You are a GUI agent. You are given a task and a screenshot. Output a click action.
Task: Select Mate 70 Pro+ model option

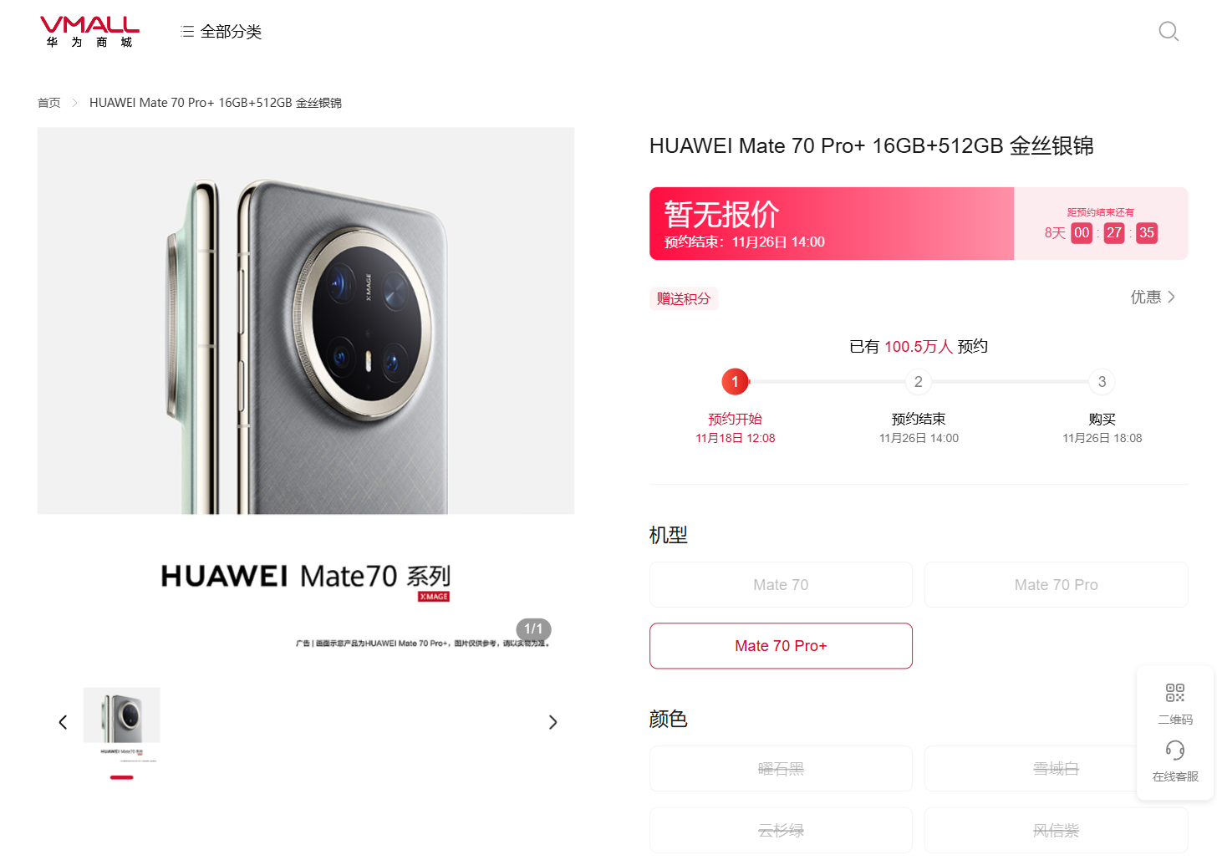tap(781, 646)
